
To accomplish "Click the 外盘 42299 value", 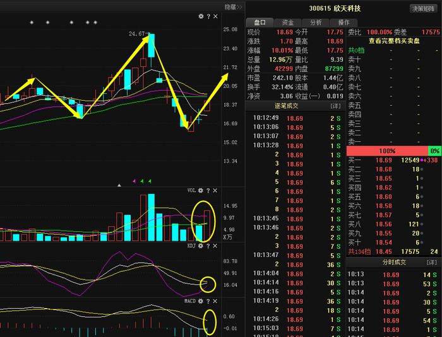I will (x=284, y=69).
